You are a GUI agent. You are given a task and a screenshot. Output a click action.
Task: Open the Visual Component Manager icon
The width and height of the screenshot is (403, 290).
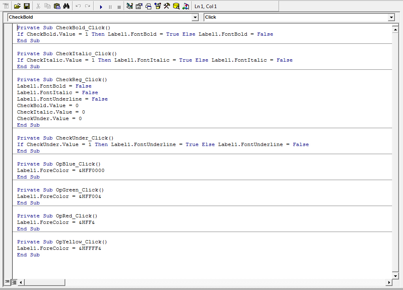[x=186, y=6]
